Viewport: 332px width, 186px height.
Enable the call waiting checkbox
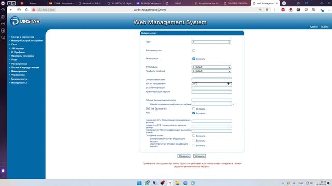(193, 136)
